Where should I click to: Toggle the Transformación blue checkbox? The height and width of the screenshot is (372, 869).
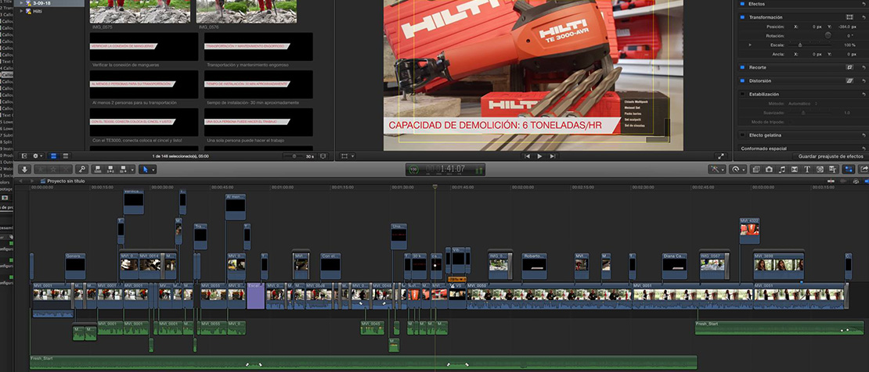tap(743, 17)
